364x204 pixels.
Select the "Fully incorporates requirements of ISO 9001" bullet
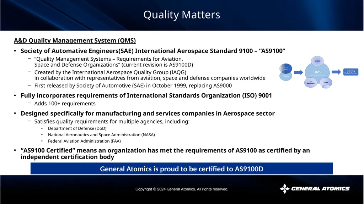[146, 95]
